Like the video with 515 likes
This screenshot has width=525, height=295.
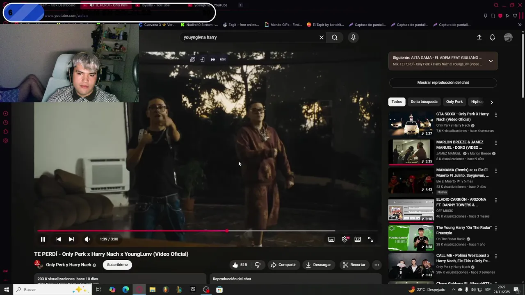[240, 265]
